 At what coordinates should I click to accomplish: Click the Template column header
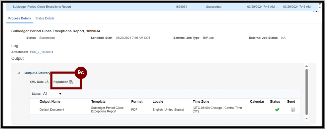click(x=98, y=101)
